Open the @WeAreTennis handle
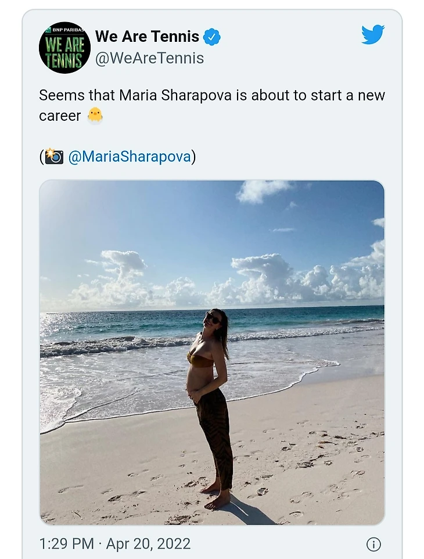This screenshot has width=424, height=559. (149, 58)
